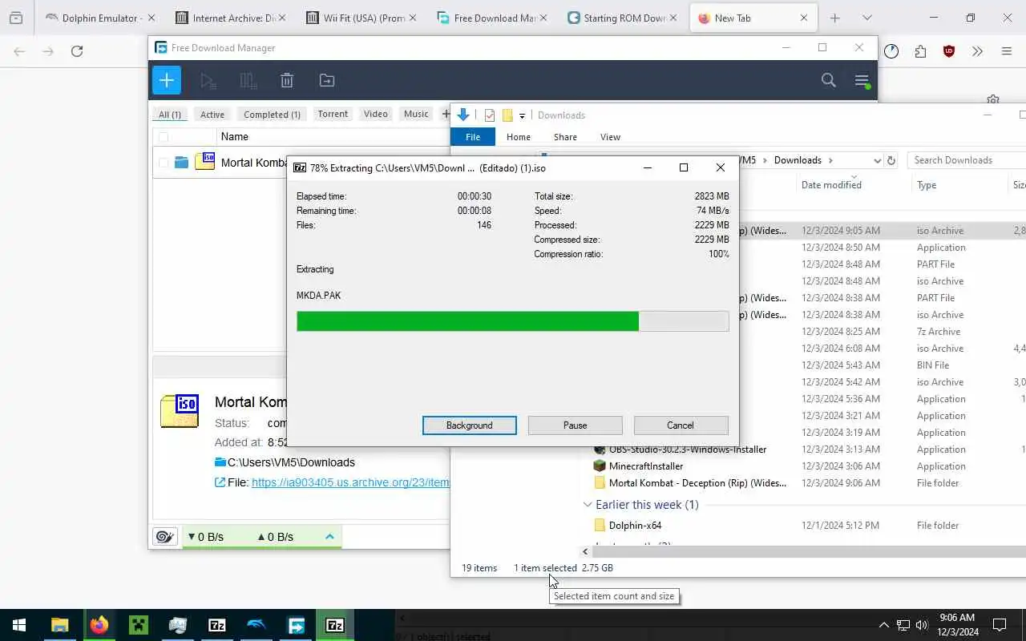Click the volume icon in system tray

click(922, 625)
